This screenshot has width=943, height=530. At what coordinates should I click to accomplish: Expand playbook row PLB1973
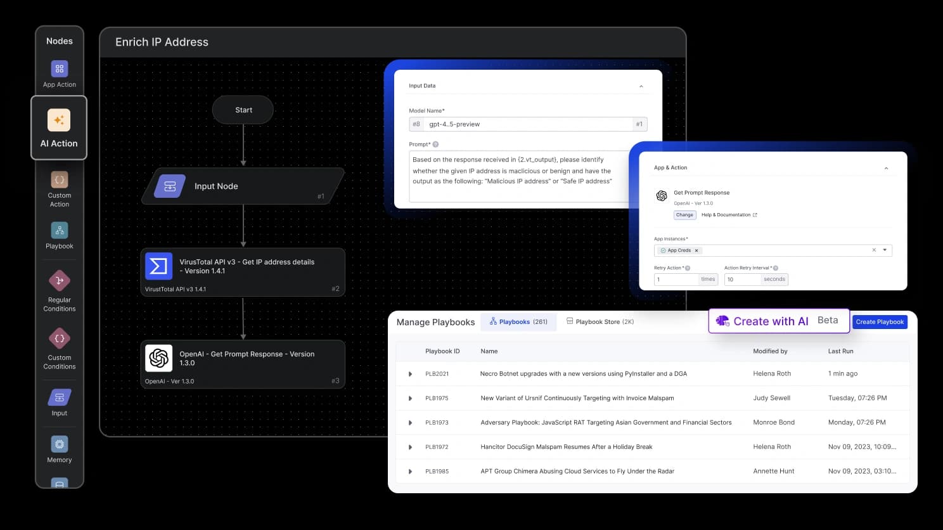[410, 423]
